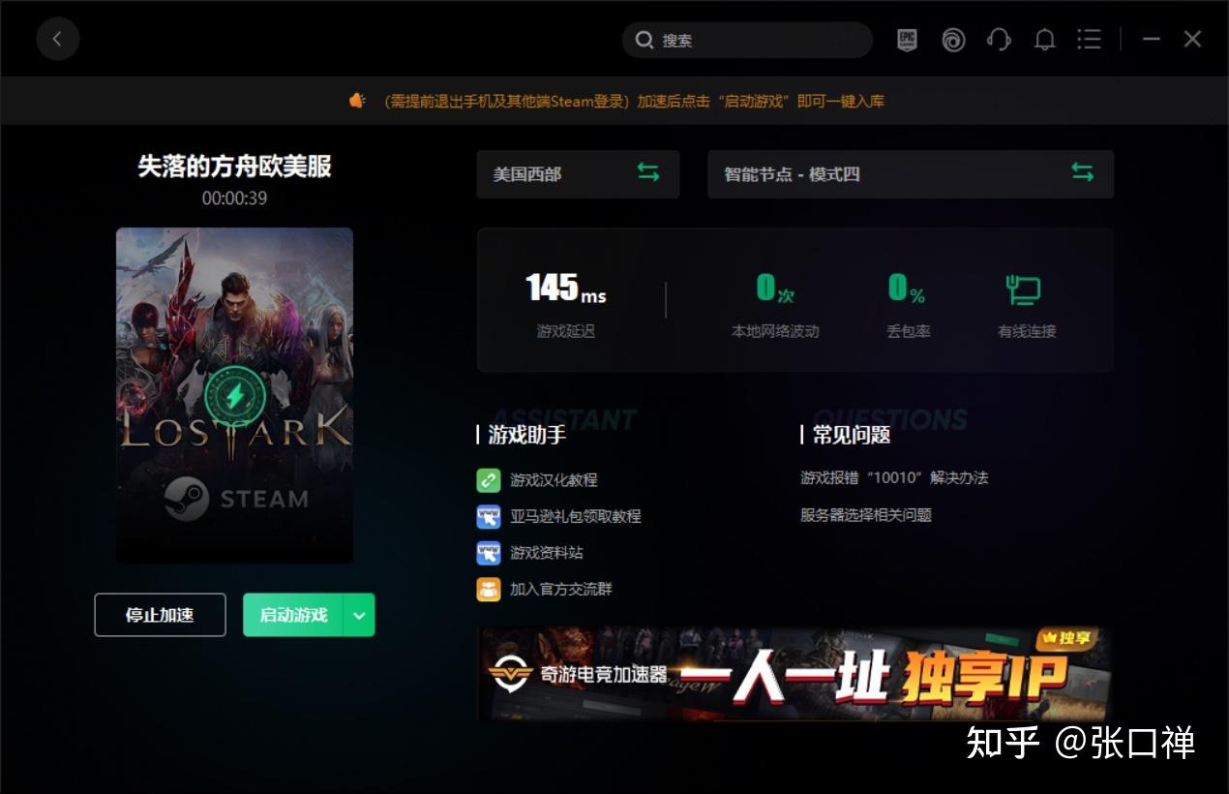Click green link icon beside 游戏汉化教程
This screenshot has height=794, width=1229.
click(x=489, y=480)
